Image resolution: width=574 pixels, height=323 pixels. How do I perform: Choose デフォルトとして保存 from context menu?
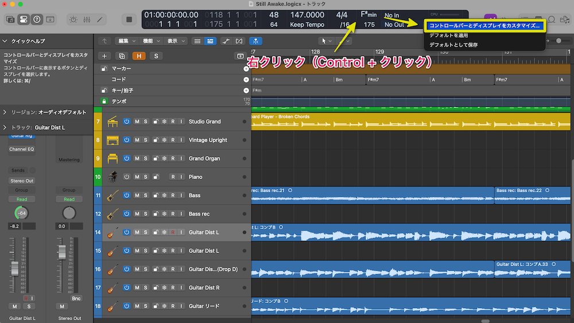pos(453,45)
